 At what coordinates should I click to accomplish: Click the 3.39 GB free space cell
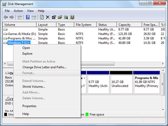(x=149, y=38)
